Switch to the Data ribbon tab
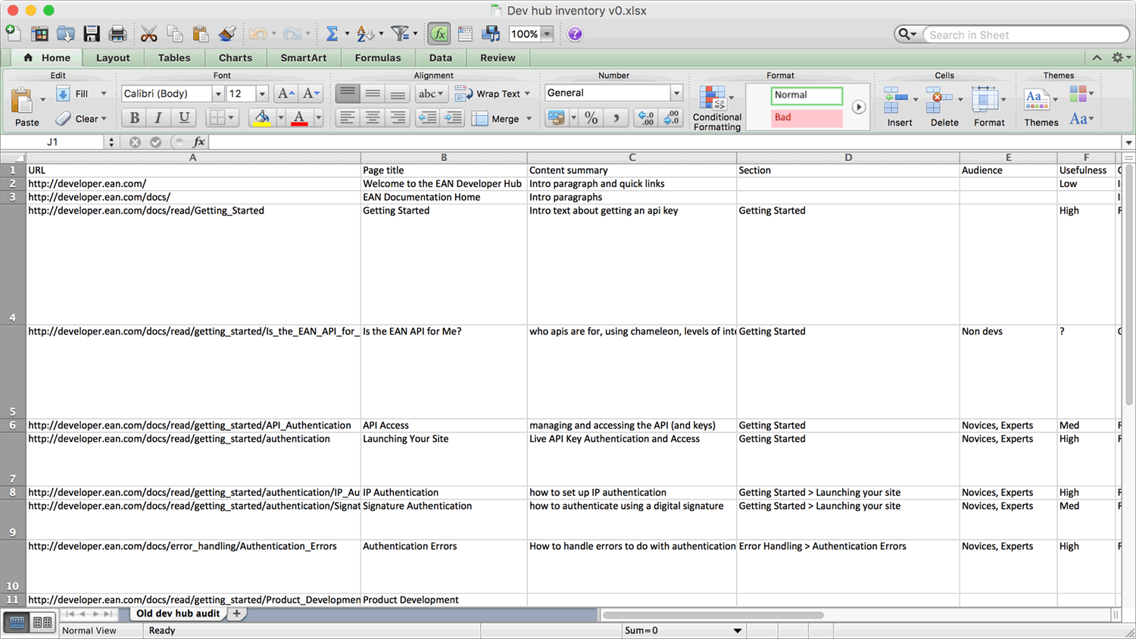1136x639 pixels. click(x=441, y=58)
